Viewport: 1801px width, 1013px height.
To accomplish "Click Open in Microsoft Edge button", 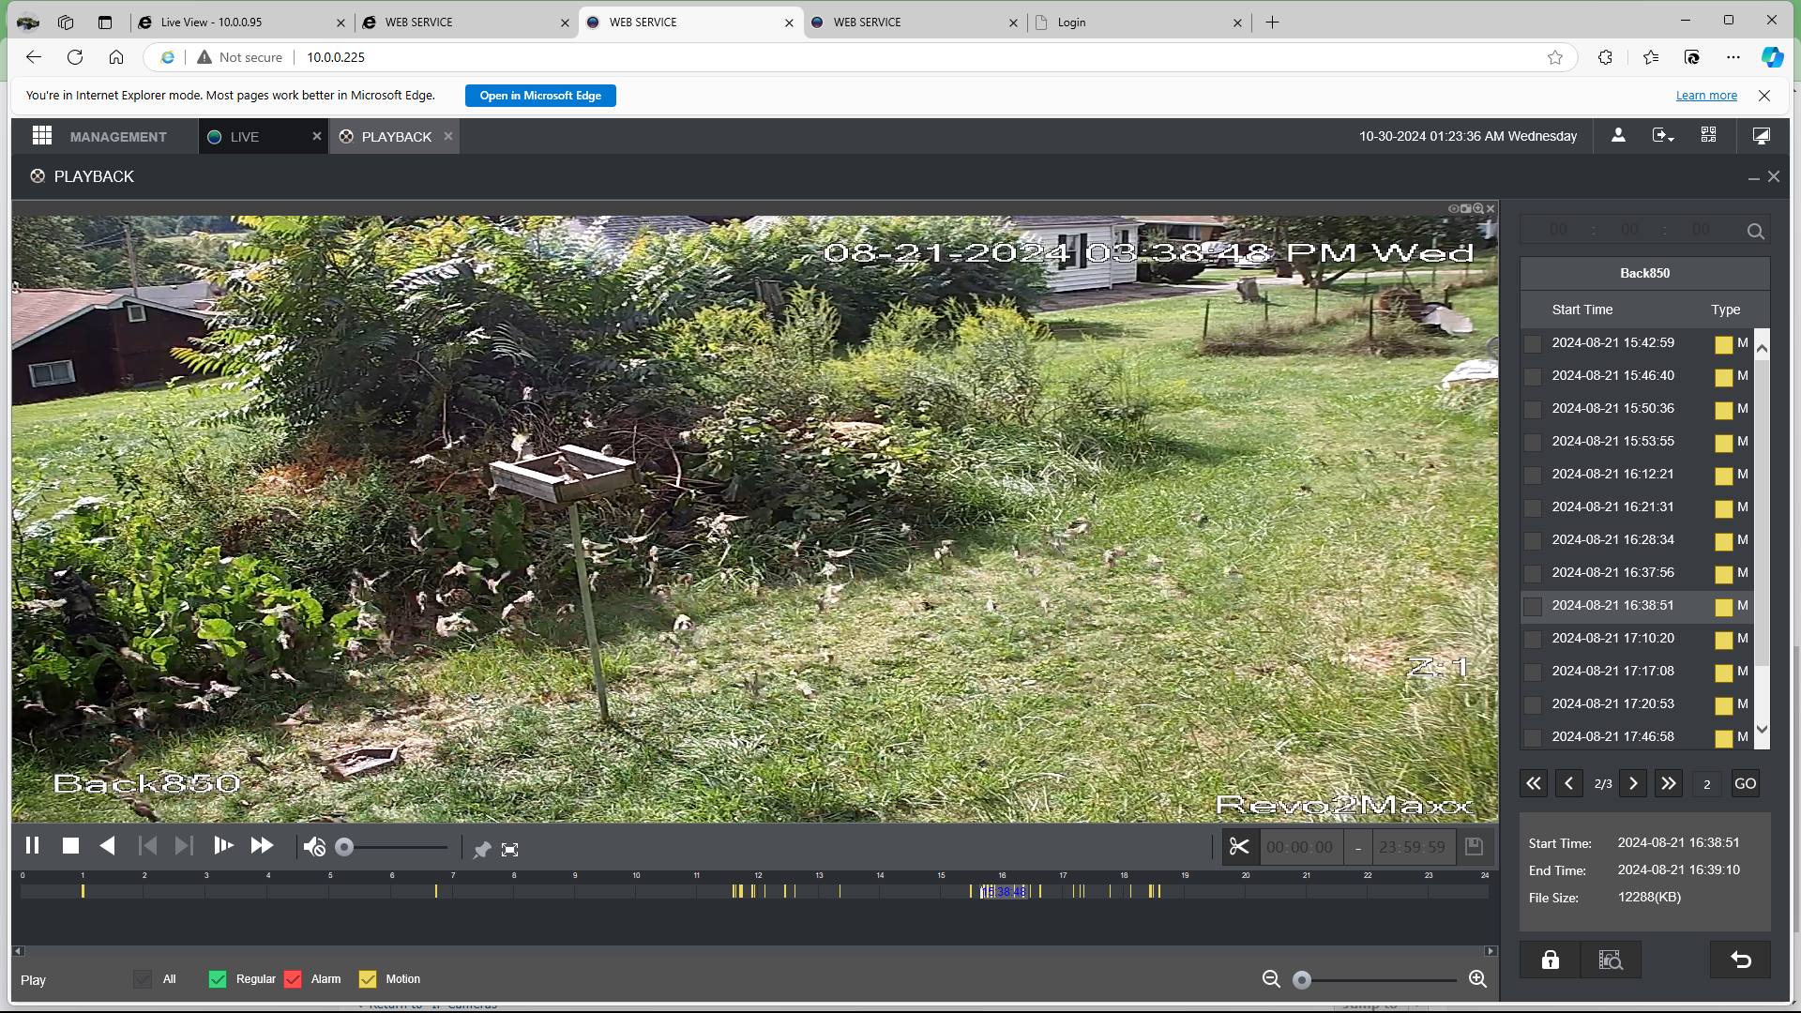I will click(x=540, y=96).
